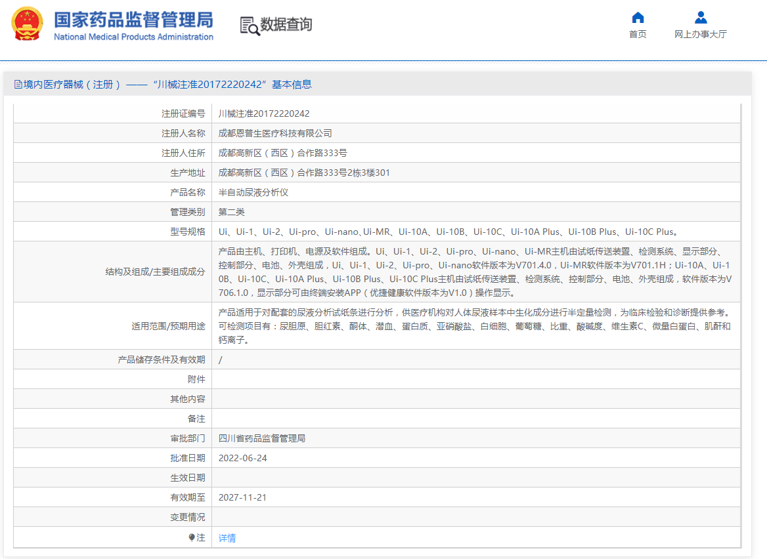This screenshot has height=559, width=767.
Task: Click the product name 半自动尿液分析仪
Action: click(253, 192)
